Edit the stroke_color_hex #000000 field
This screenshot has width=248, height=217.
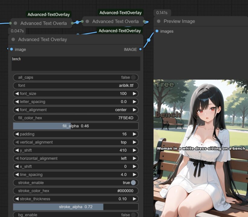tap(76, 191)
